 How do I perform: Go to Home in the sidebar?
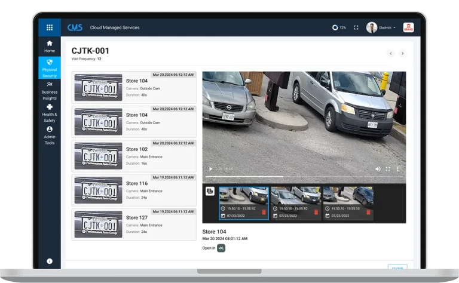(x=50, y=47)
